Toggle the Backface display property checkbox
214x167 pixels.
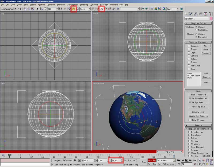(189, 135)
